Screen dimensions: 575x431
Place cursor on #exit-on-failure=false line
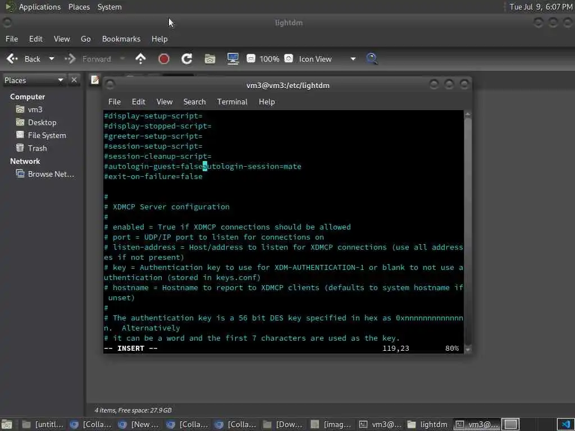point(153,177)
